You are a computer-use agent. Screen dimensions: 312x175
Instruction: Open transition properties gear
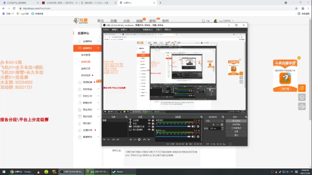click(222, 124)
